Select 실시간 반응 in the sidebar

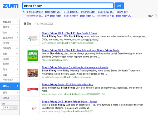(10, 38)
